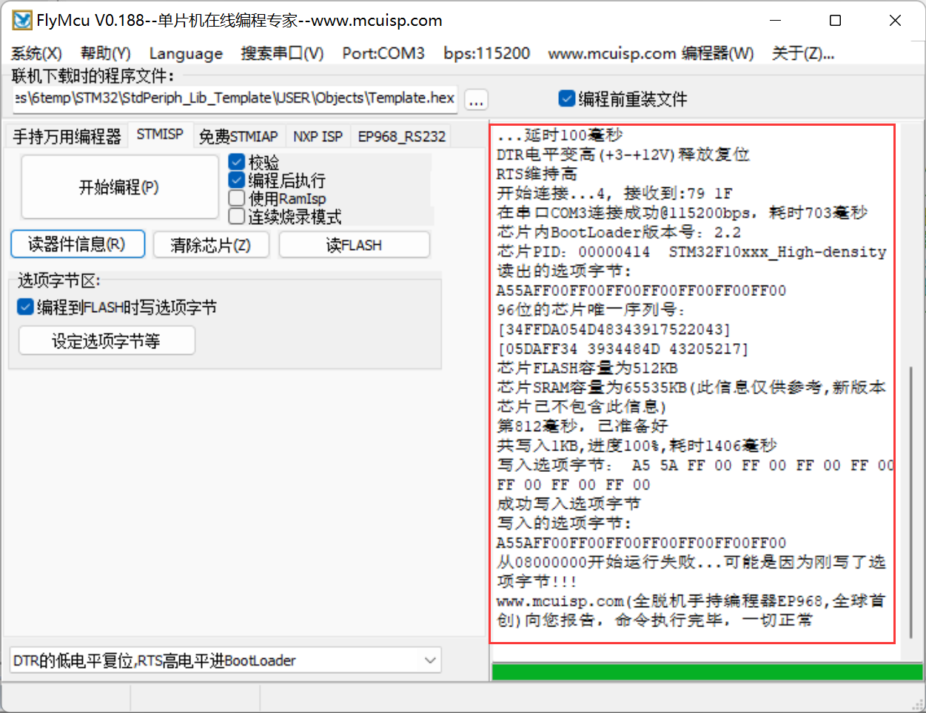The height and width of the screenshot is (713, 926).
Task: Click the hex file path input field
Action: [x=229, y=98]
